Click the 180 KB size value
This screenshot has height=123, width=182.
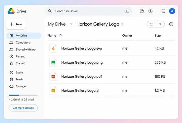coord(160,76)
